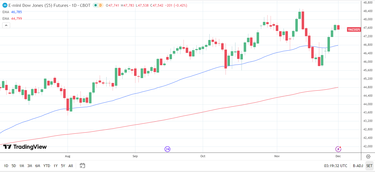The image size is (375, 172).
Task: Switch to the YTD range tab
Action: [47, 166]
